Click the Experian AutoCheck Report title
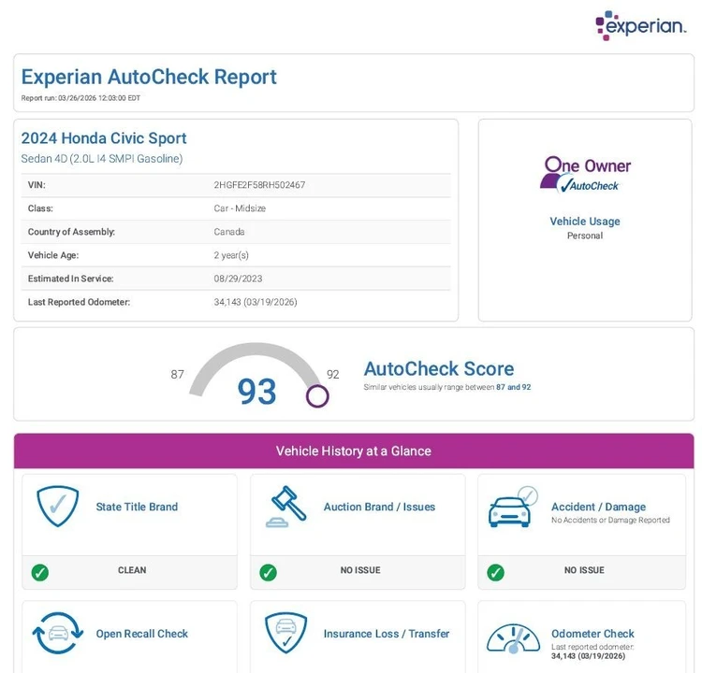Screen dimensions: 702x673 (149, 77)
